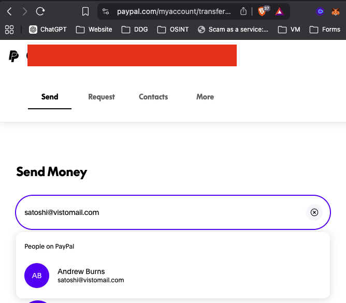Clear the recipient field with X button
The width and height of the screenshot is (346, 303).
[314, 212]
